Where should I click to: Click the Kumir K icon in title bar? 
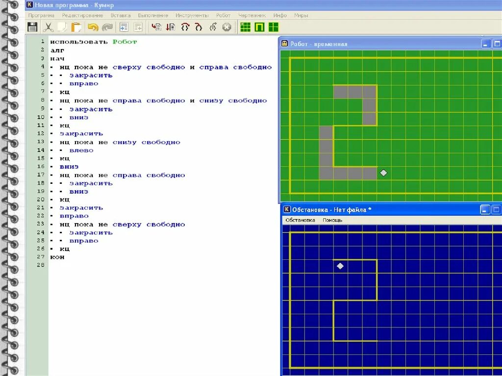(29, 5)
